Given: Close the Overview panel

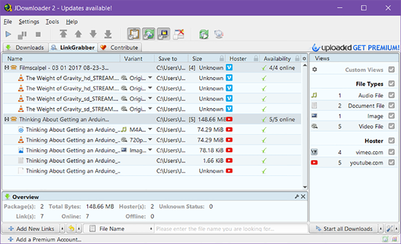Looking at the screenshot, I should pos(303,196).
